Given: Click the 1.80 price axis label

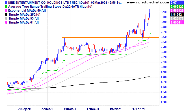Looking at the screenshot, I should (x=164, y=77).
